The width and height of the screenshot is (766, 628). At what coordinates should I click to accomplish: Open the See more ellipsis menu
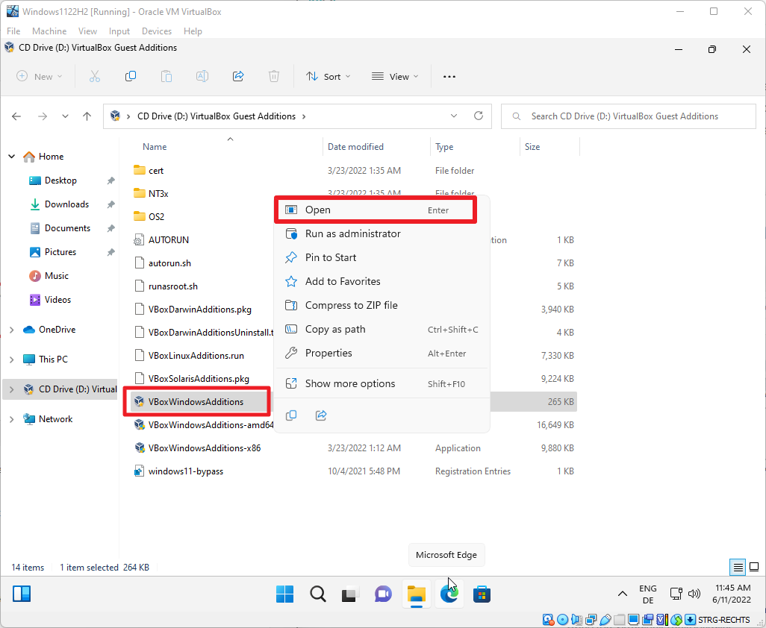pos(449,77)
